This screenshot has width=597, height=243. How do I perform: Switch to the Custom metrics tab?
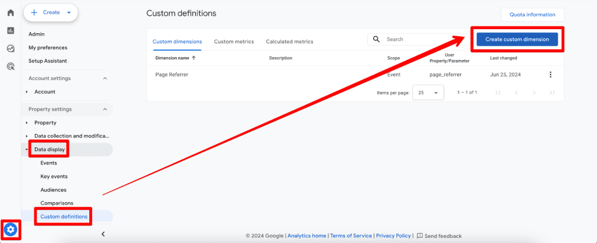click(234, 41)
